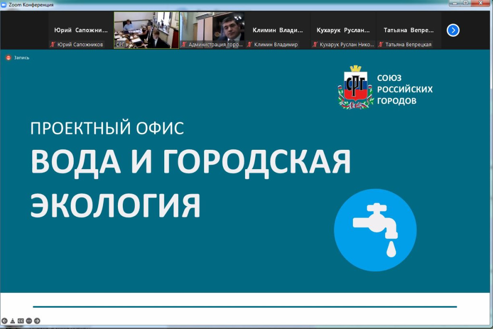Click the red recording indicator icon
This screenshot has width=493, height=329.
click(x=8, y=58)
